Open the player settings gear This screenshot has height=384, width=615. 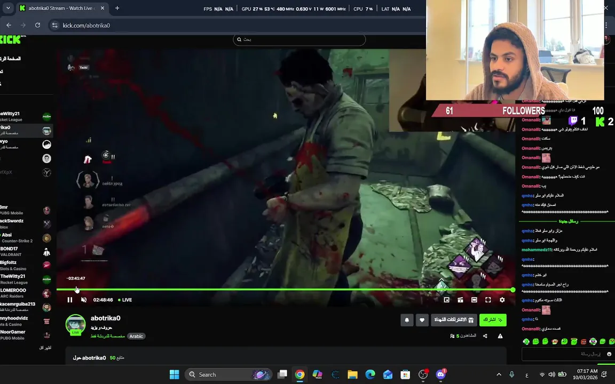502,300
